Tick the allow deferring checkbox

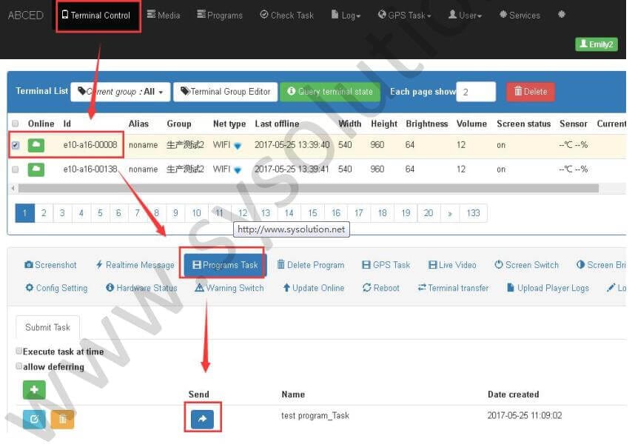(x=19, y=366)
